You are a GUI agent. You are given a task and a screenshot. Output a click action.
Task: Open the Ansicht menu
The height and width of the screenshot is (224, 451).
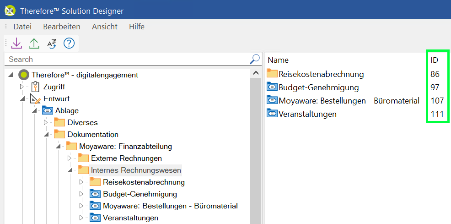105,27
